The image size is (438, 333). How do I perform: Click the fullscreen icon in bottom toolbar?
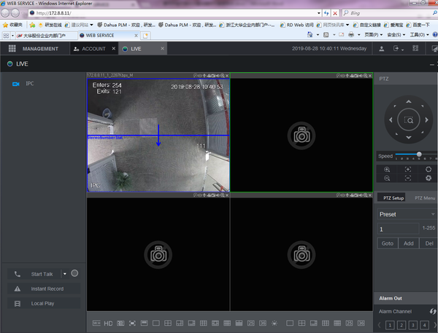coord(132,323)
